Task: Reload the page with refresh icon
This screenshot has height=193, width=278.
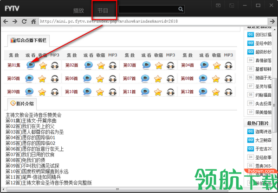Action: (x=24, y=21)
